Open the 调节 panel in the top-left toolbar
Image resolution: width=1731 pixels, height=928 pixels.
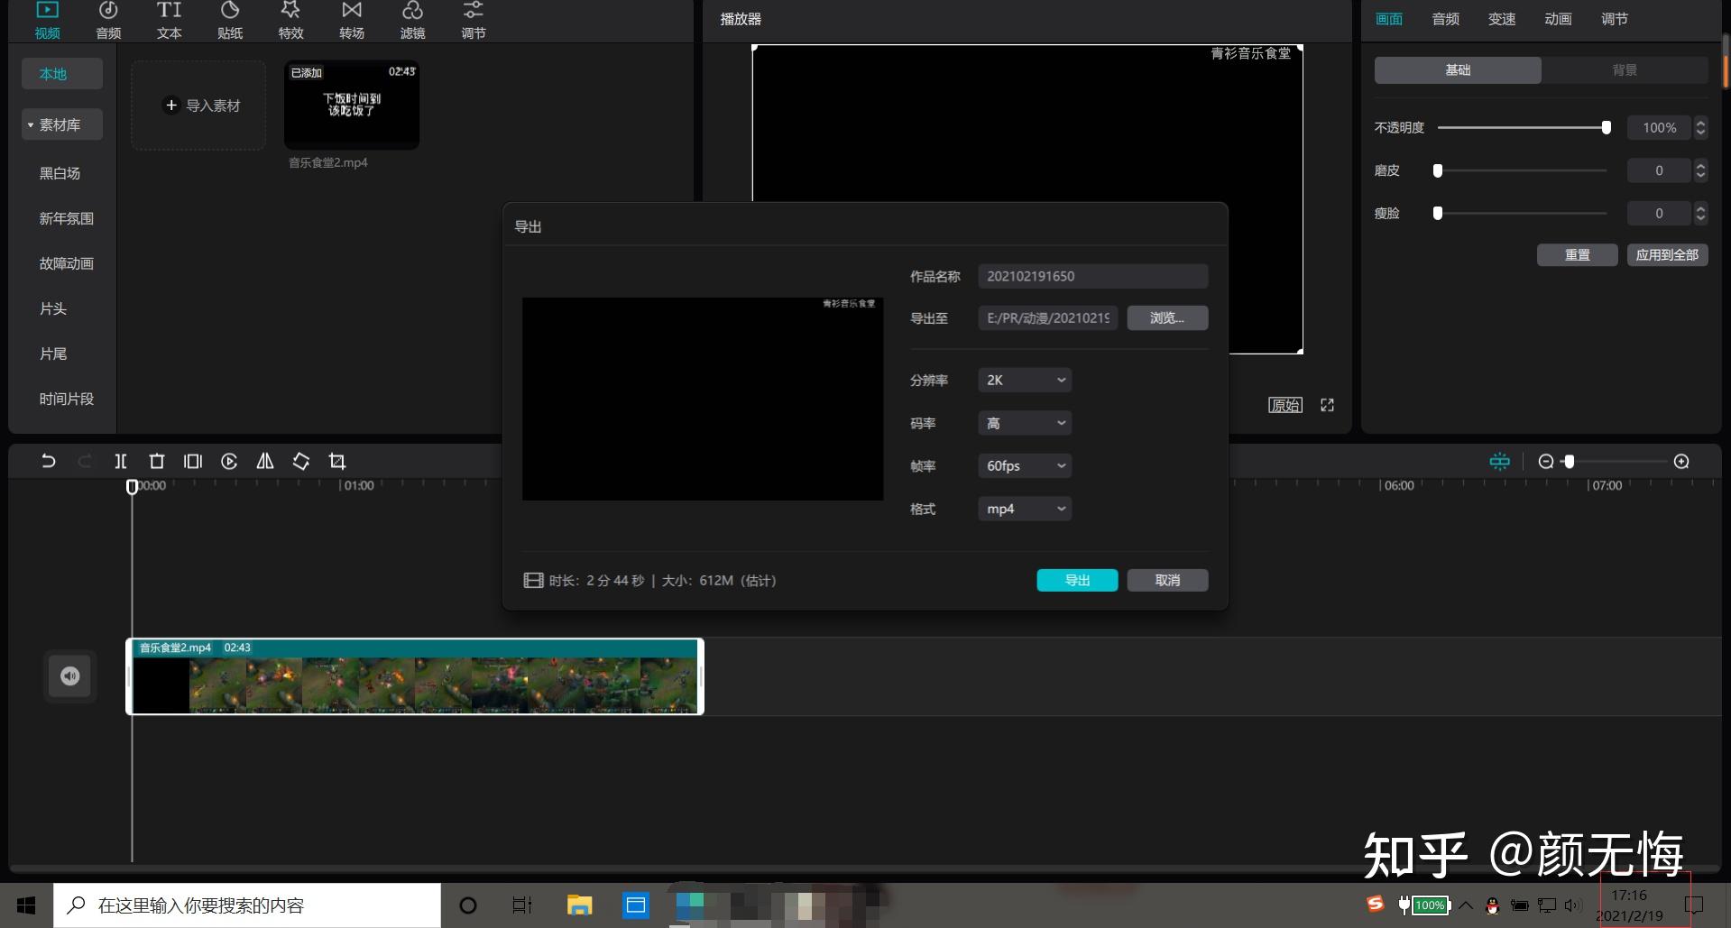point(474,20)
